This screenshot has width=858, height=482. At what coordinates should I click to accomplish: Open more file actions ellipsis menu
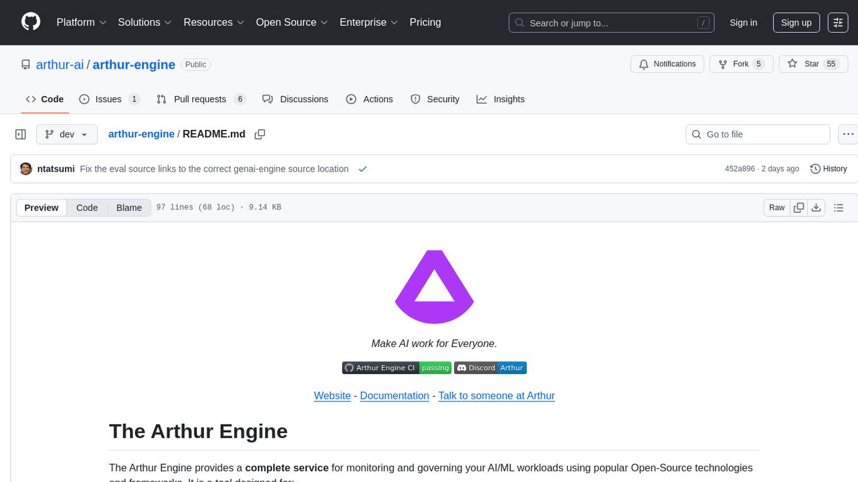[848, 134]
